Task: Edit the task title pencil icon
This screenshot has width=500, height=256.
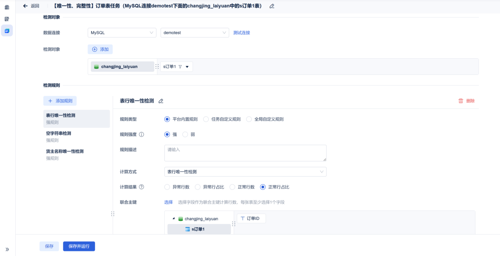Action: coord(272,6)
